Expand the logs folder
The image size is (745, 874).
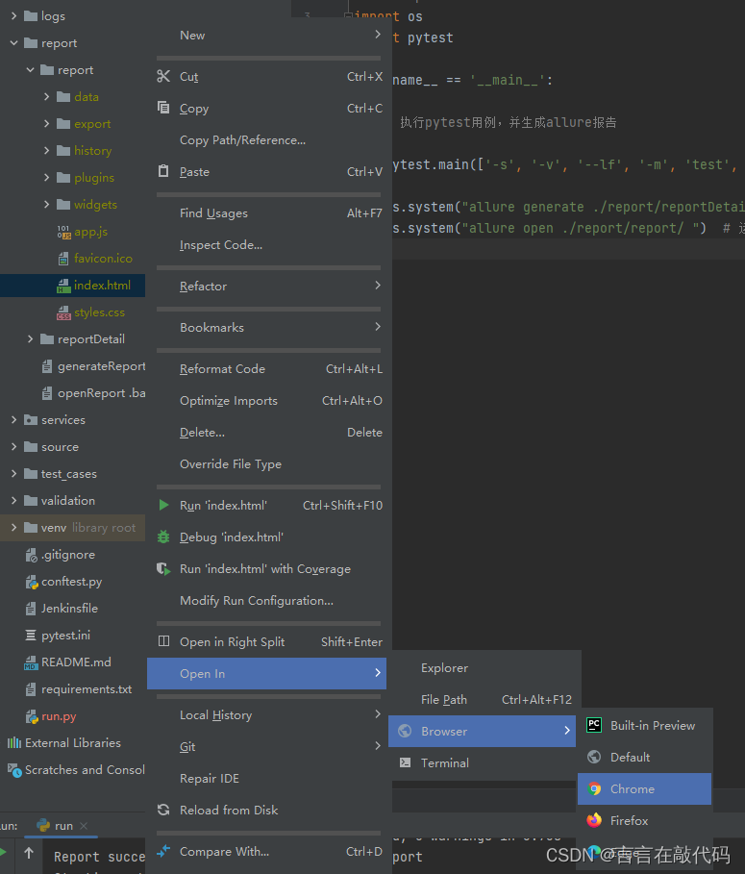pyautogui.click(x=13, y=16)
